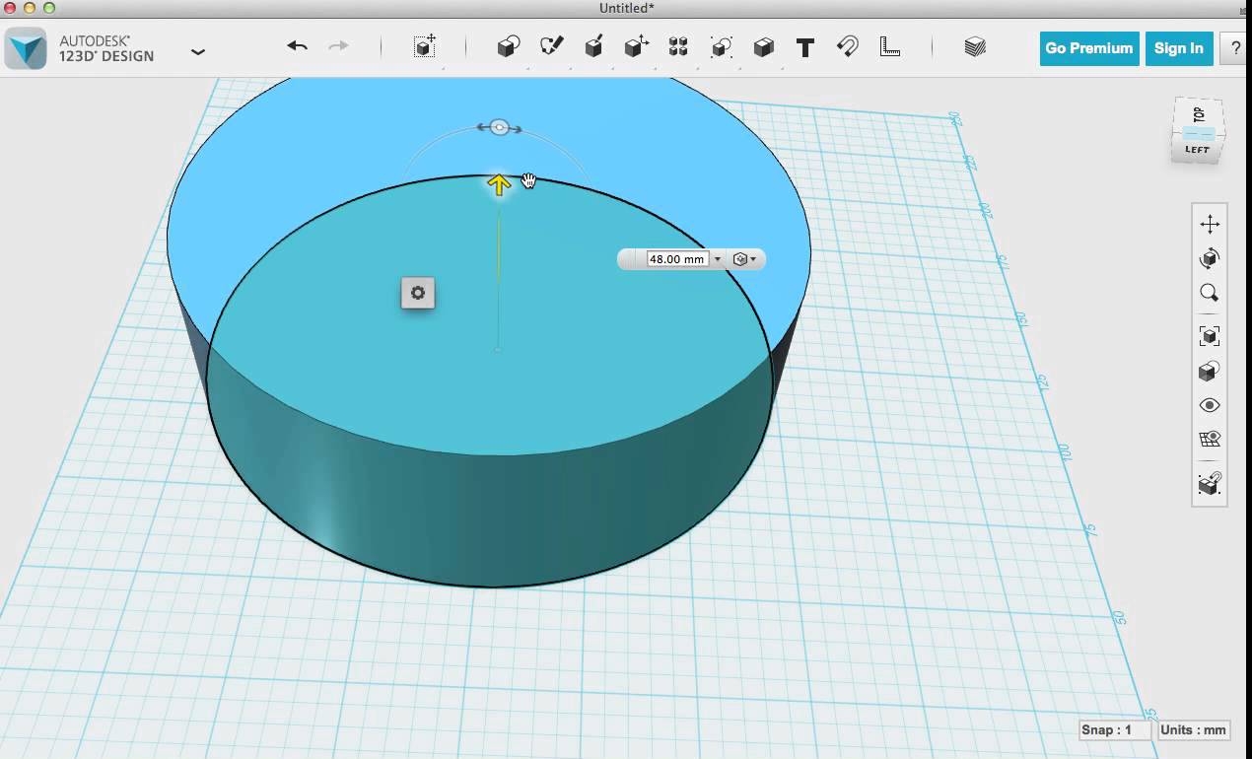Image resolution: width=1252 pixels, height=759 pixels.
Task: Open the Measure ruler tool
Action: (889, 46)
